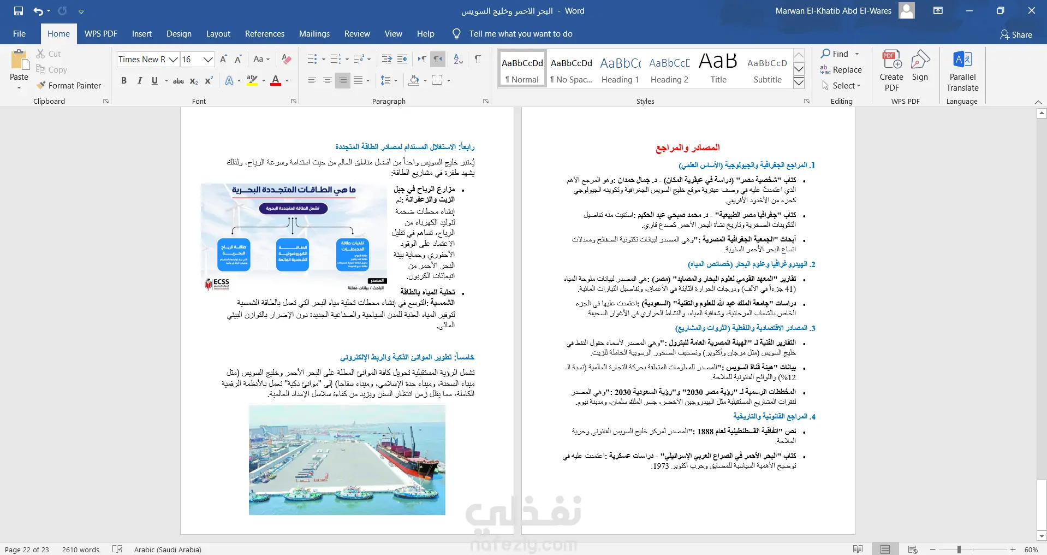The image size is (1047, 555).
Task: Center the paragraph text
Action: (328, 80)
